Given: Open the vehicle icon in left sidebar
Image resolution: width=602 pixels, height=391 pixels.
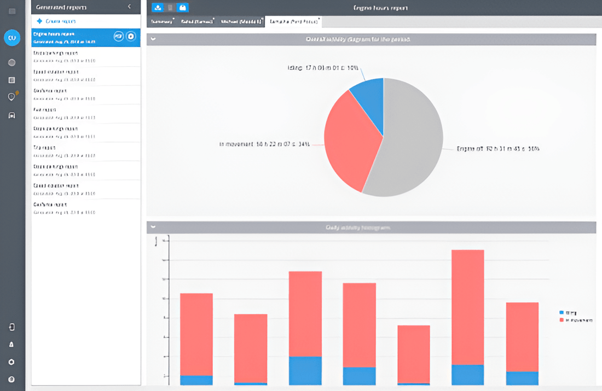Looking at the screenshot, I should point(12,115).
